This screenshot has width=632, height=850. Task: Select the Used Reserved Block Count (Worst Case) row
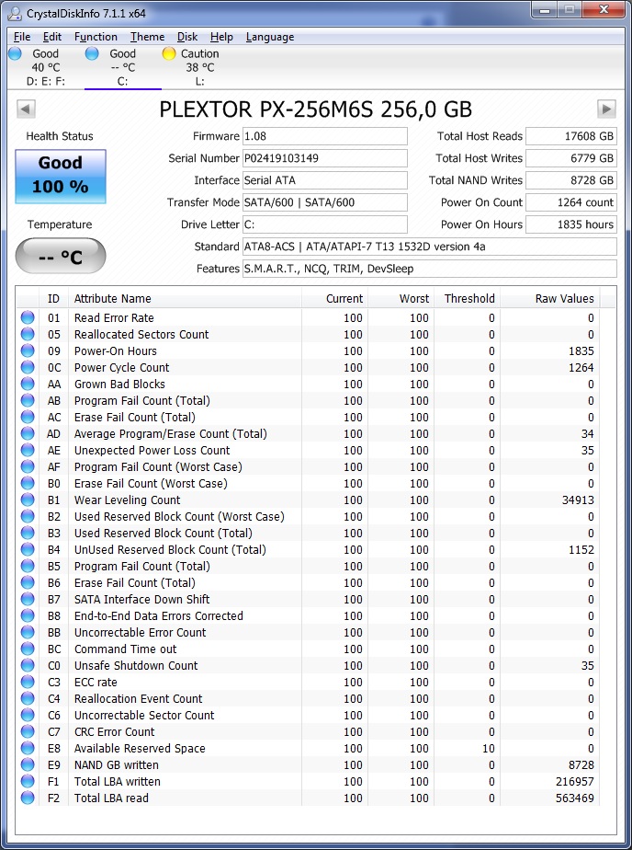(x=308, y=517)
